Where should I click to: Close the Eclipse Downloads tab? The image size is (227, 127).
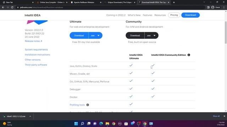(x=134, y=2)
